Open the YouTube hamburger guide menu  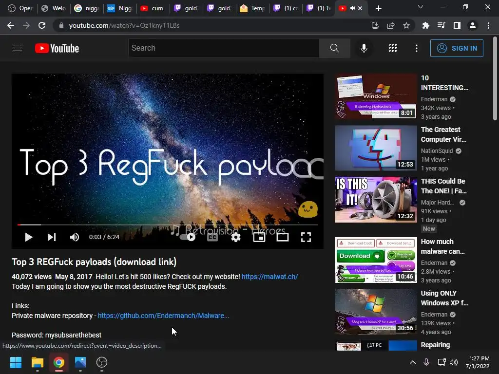click(18, 48)
